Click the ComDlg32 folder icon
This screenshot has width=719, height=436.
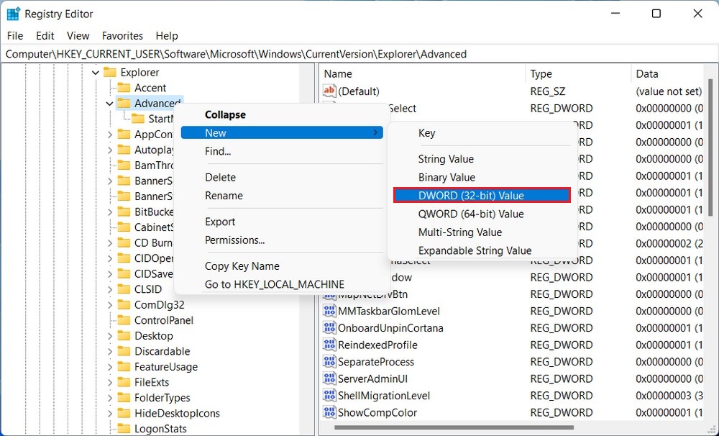tap(124, 305)
